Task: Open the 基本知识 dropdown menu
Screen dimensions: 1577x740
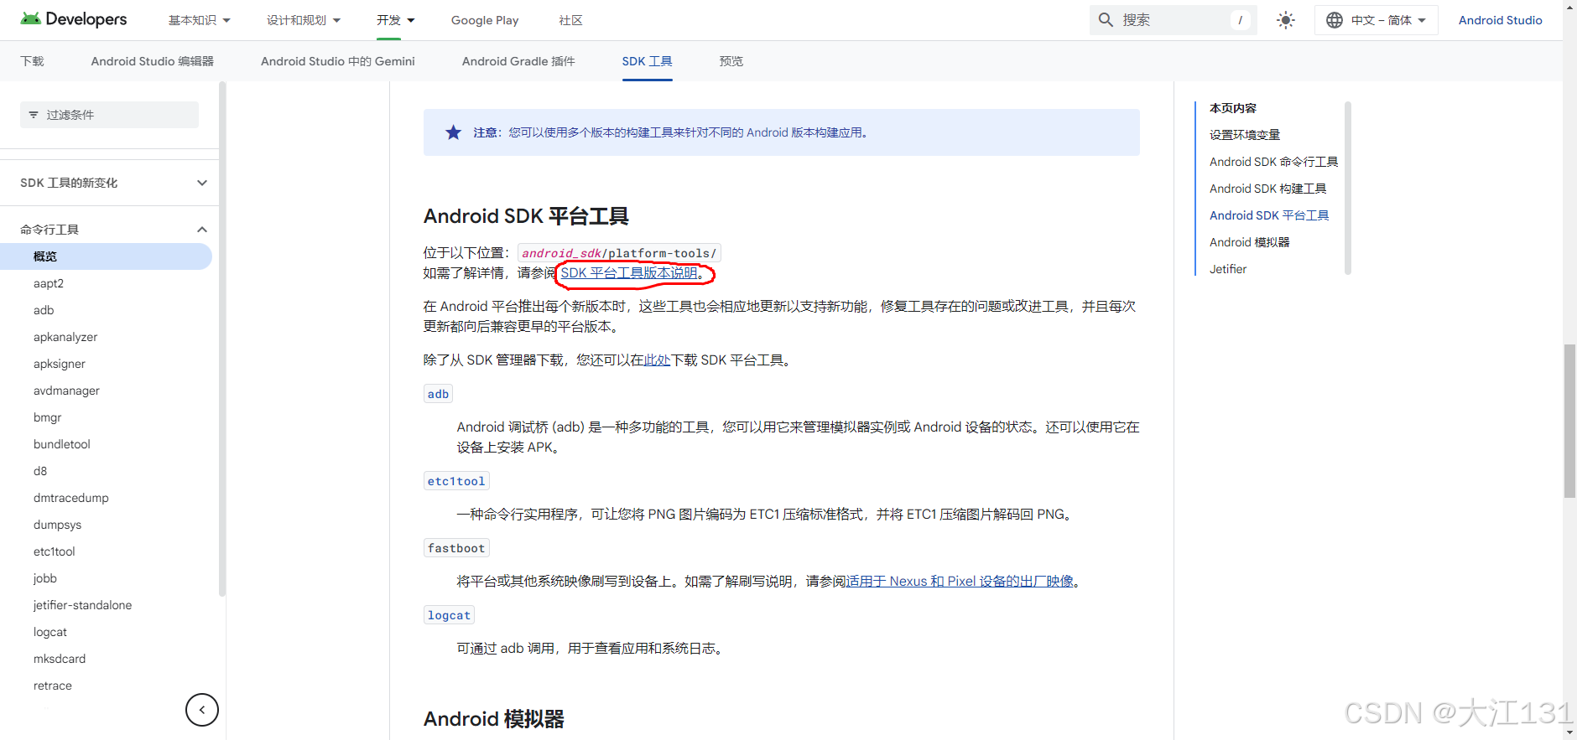Action: (200, 20)
